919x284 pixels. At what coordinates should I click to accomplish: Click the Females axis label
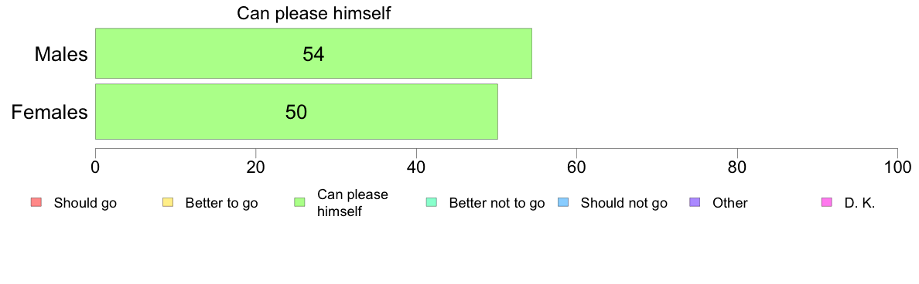[50, 112]
